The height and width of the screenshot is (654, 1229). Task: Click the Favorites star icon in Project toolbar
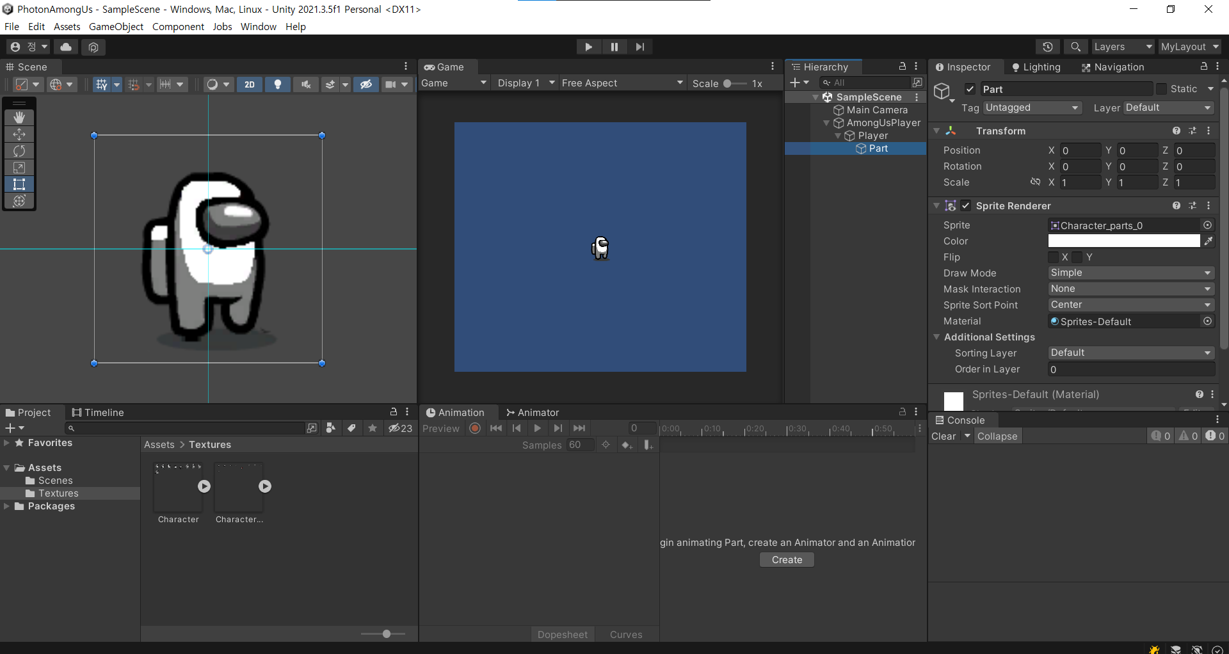pos(373,428)
